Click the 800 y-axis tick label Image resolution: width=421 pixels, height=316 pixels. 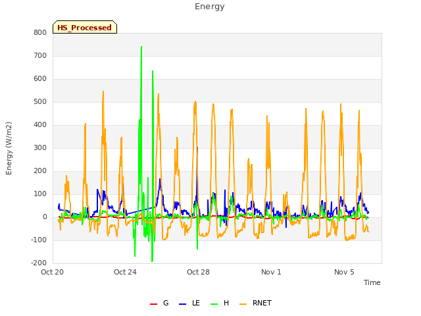[x=40, y=33]
